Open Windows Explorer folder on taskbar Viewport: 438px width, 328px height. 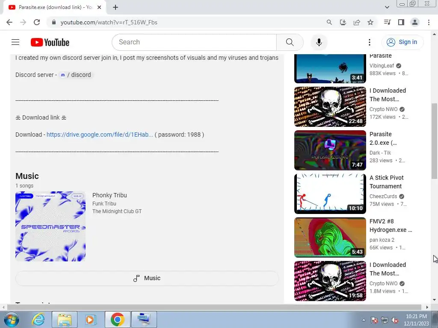65,319
